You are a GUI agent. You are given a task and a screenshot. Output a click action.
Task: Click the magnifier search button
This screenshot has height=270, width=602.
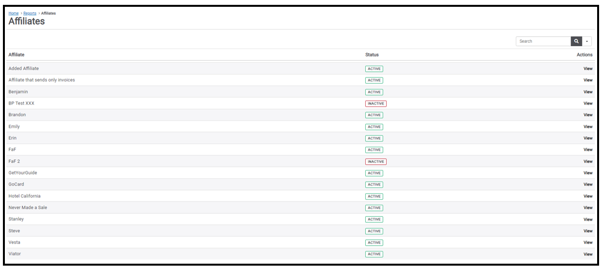(576, 41)
